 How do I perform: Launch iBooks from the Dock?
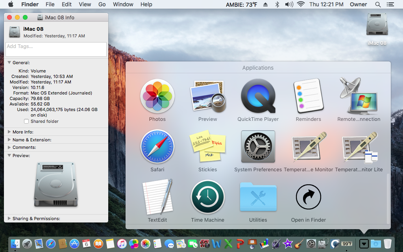coord(98,243)
